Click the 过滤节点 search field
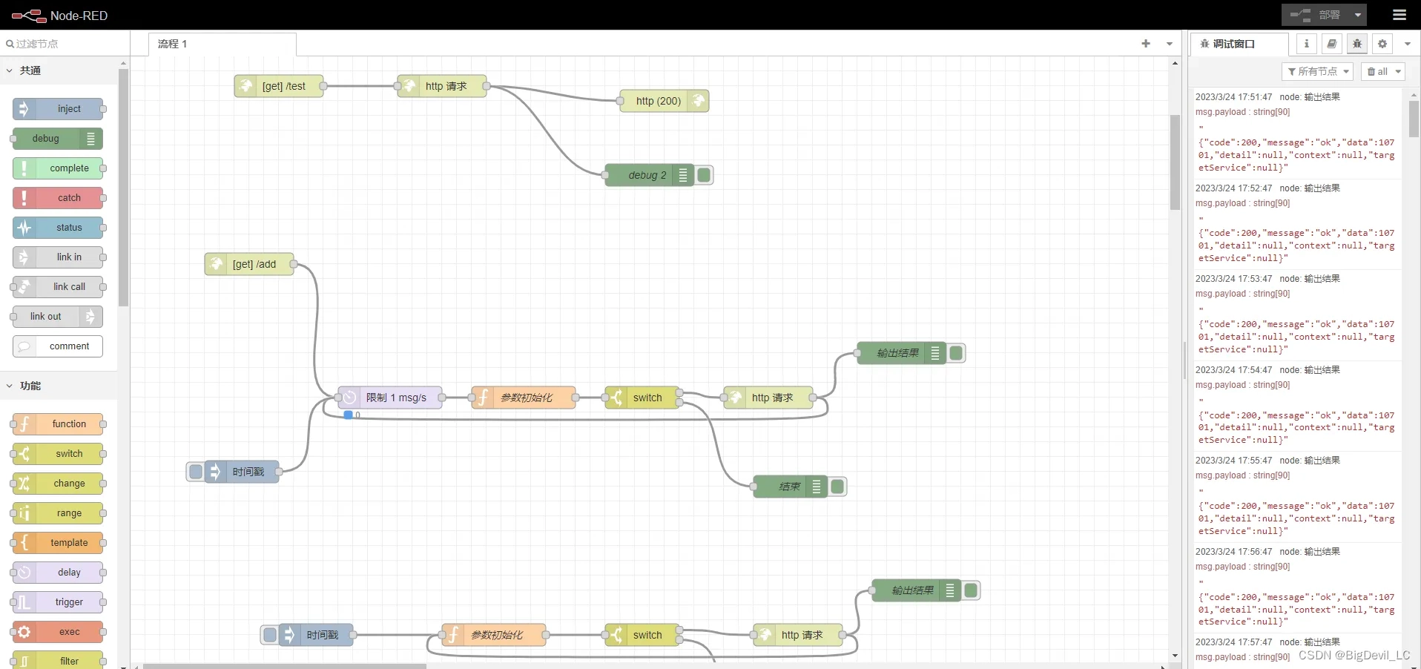The width and height of the screenshot is (1421, 669). coord(65,44)
